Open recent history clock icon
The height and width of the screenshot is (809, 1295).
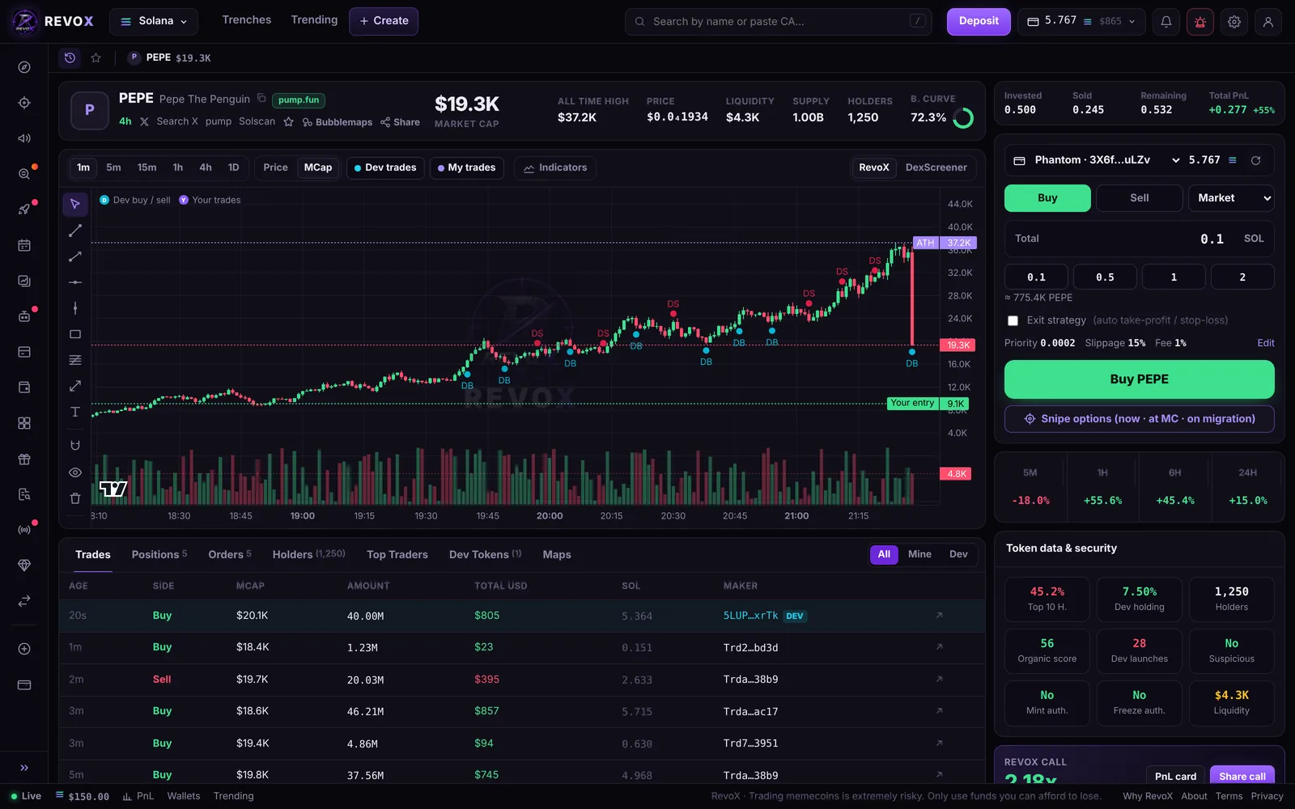tap(70, 57)
